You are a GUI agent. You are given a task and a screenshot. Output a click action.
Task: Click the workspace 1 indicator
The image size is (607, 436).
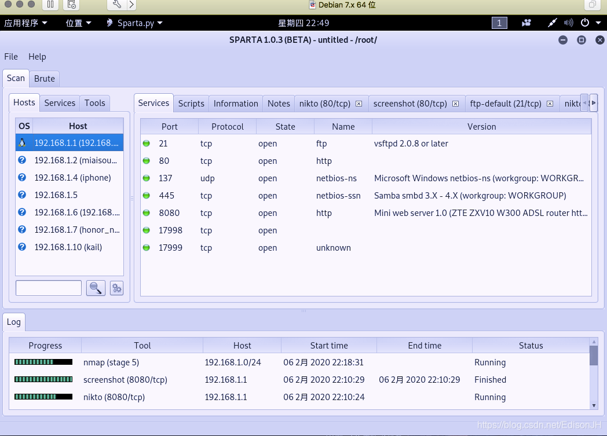point(499,23)
